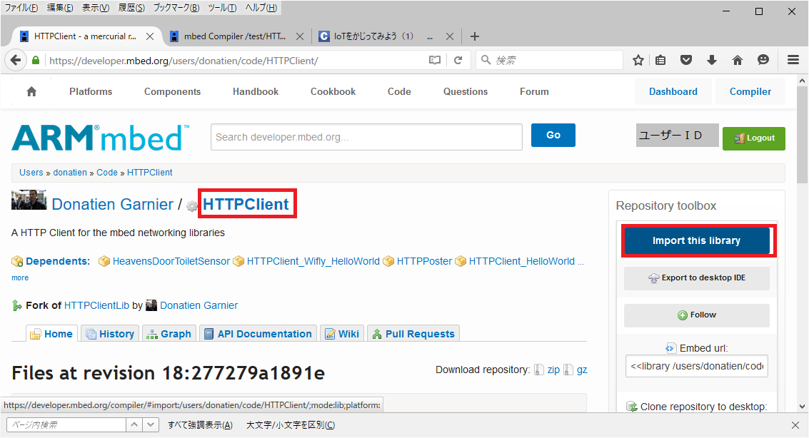The width and height of the screenshot is (809, 438).
Task: Open HTTPPoster dependent link
Action: coord(424,261)
